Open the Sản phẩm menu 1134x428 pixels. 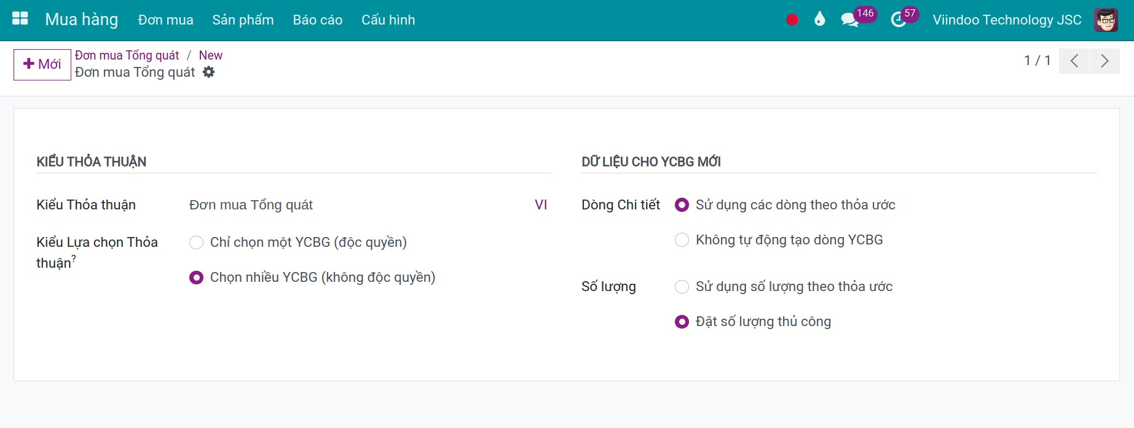click(243, 20)
